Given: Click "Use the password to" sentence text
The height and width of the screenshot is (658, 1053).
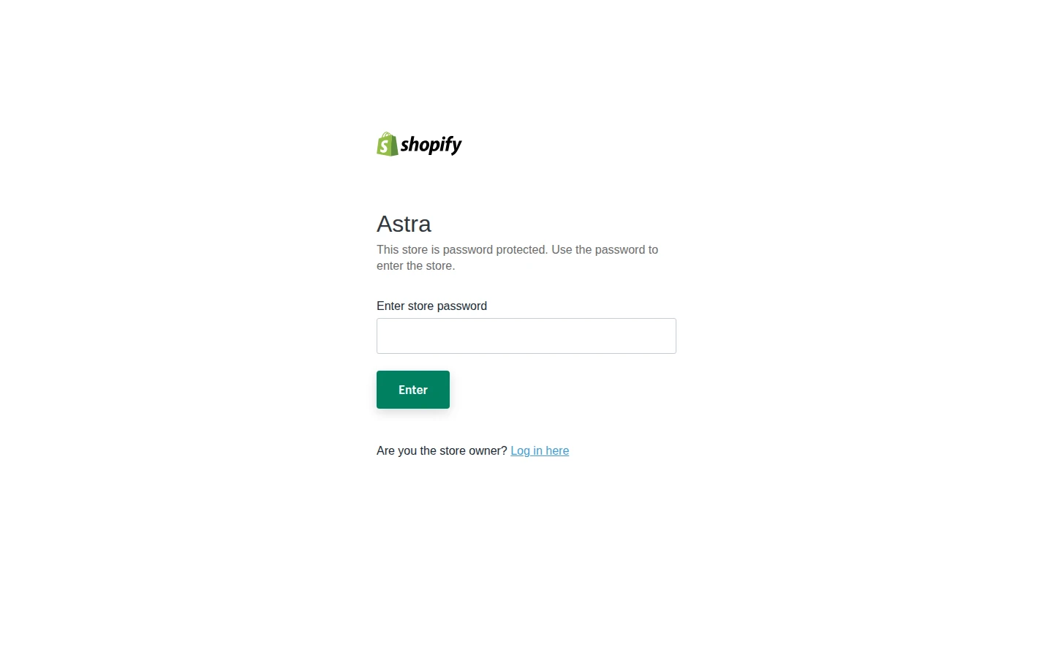Looking at the screenshot, I should (x=605, y=249).
